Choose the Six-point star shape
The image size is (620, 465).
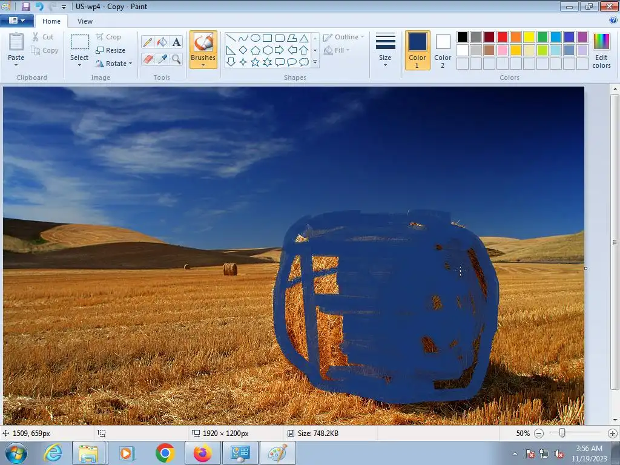tap(267, 62)
